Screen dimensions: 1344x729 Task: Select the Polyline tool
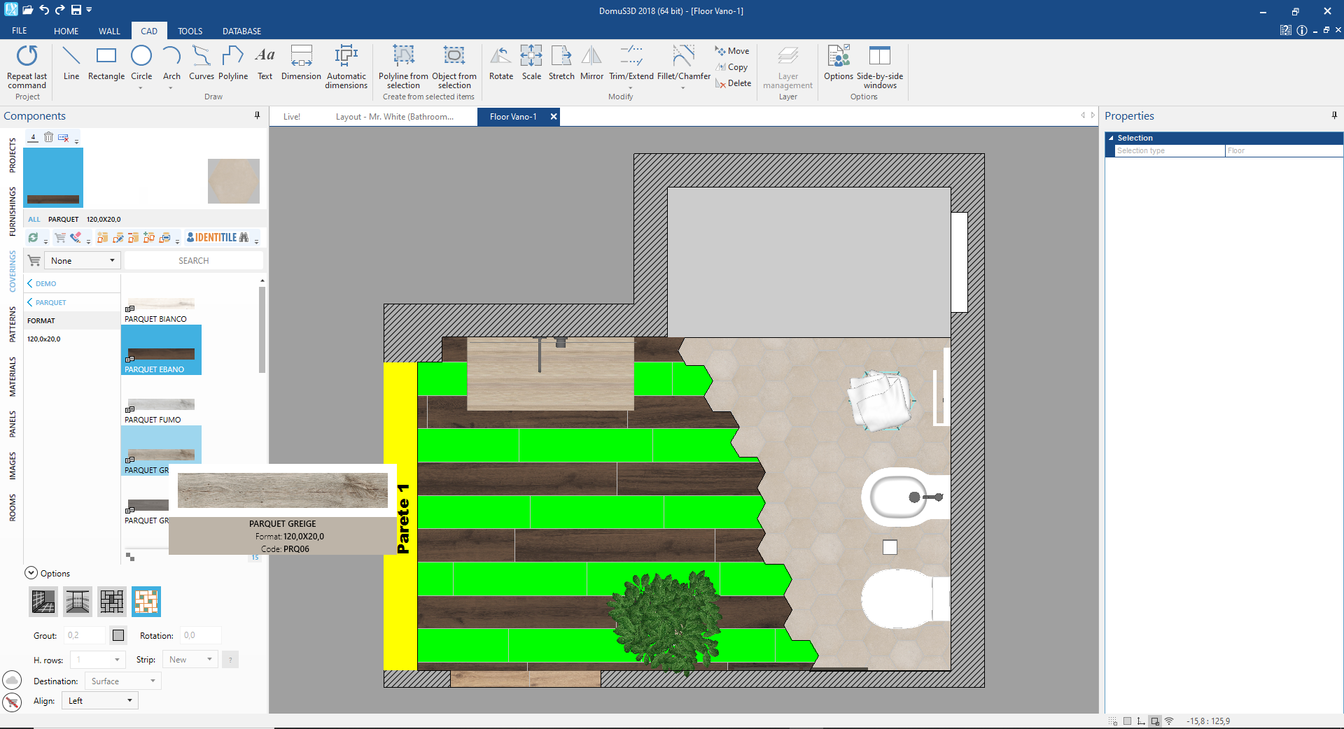pyautogui.click(x=233, y=63)
